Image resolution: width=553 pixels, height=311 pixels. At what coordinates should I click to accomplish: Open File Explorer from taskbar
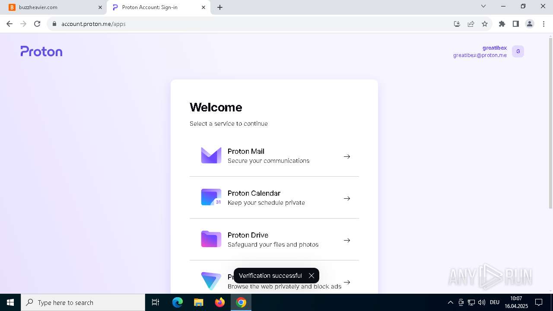(x=198, y=302)
